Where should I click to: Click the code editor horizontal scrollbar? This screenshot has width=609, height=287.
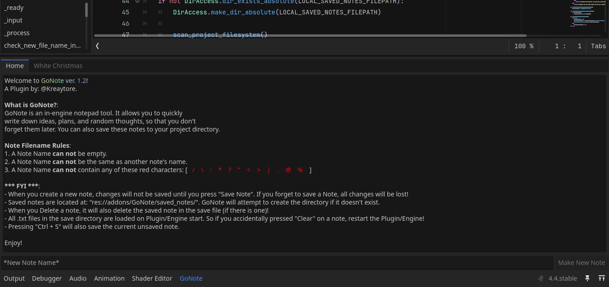[x=310, y=35]
